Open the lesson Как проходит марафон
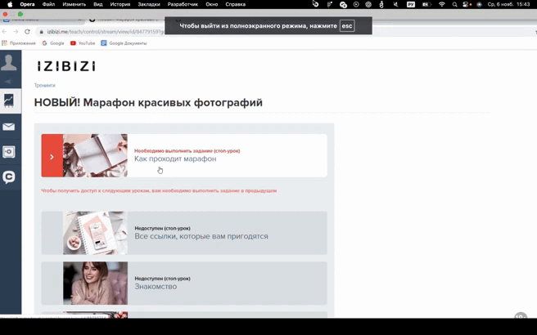 175,159
